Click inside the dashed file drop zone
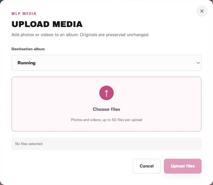Screen dimensions: 213x185 (x=106, y=104)
